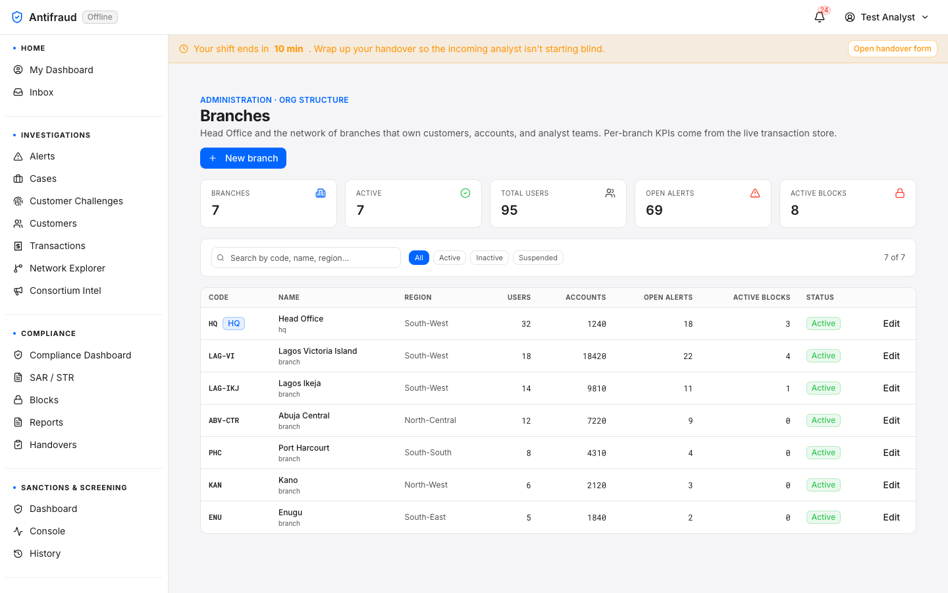
Task: Open Consortium Intel megaphone icon
Action: click(x=18, y=291)
